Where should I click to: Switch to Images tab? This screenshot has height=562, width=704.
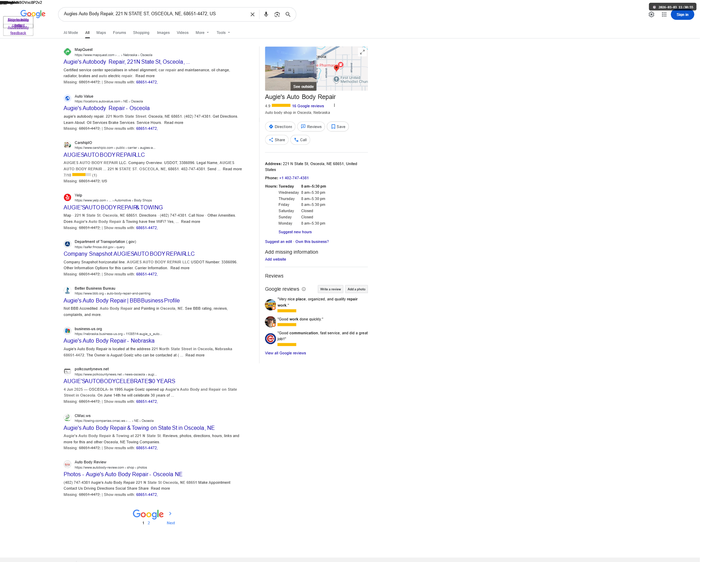point(163,33)
